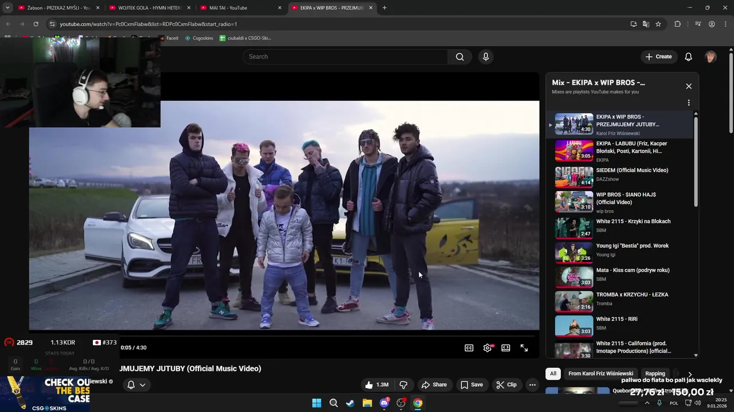Open video settings gear
734x412 pixels.
coord(487,348)
